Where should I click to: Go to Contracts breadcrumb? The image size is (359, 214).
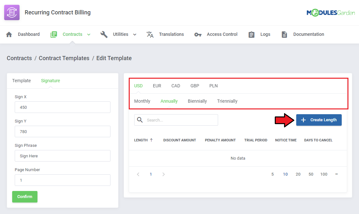(x=19, y=58)
